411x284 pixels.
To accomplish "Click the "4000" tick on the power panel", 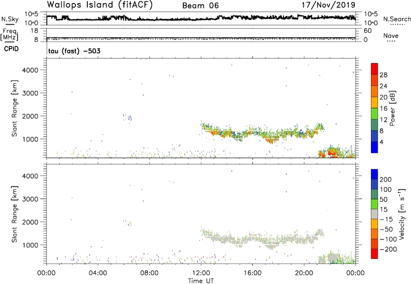I will (30, 70).
